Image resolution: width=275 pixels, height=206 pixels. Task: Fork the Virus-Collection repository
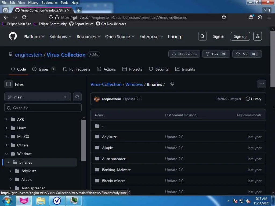216,54
